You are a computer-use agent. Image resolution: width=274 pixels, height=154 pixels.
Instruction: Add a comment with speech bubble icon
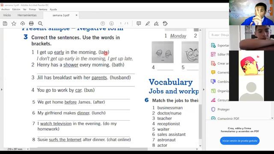139,24
